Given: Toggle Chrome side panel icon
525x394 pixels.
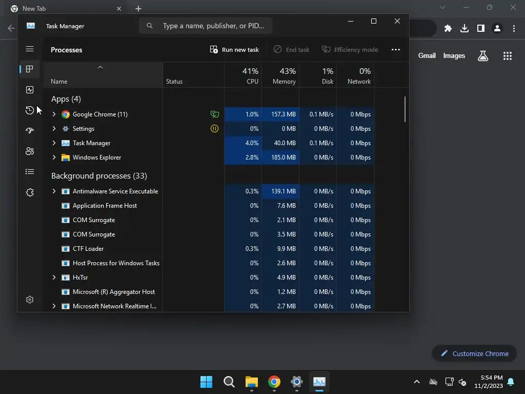Looking at the screenshot, I should point(481,29).
